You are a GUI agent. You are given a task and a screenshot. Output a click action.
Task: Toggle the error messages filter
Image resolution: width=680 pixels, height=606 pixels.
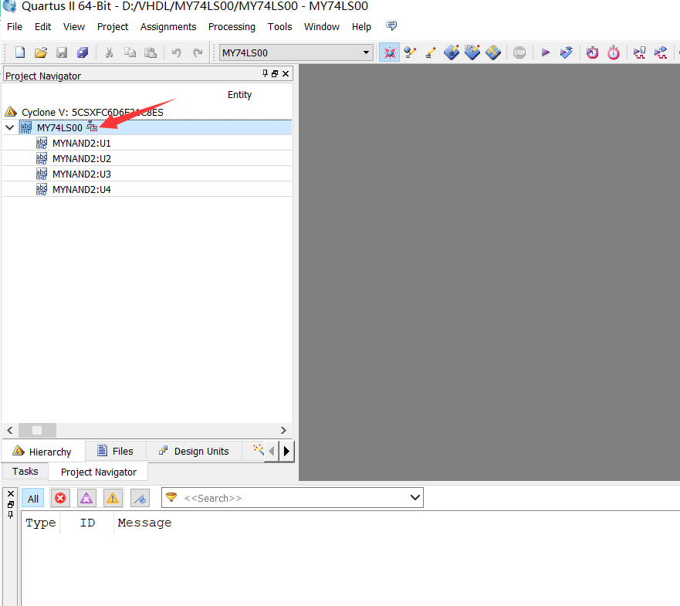point(60,498)
